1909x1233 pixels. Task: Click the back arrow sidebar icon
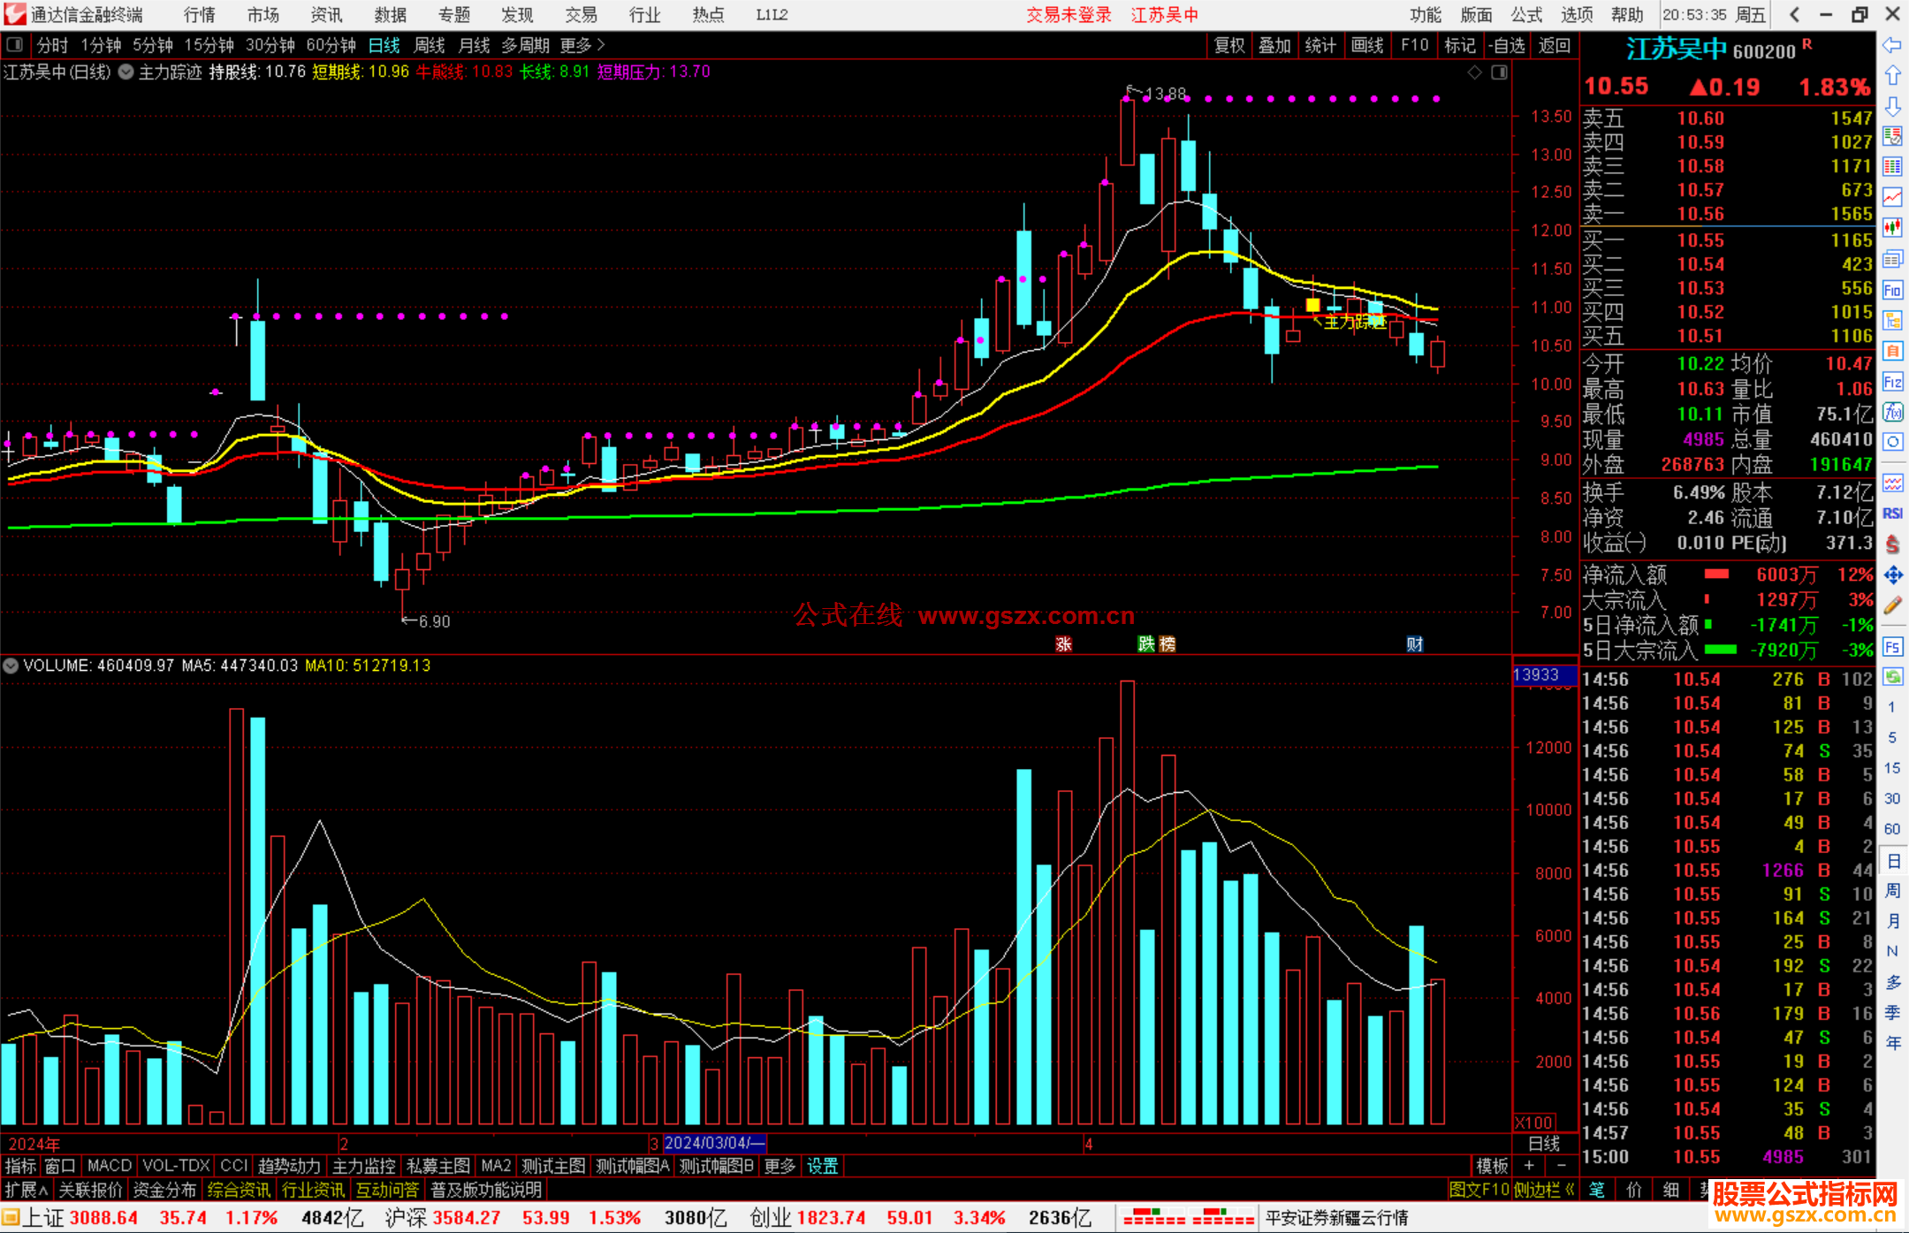pyautogui.click(x=1892, y=45)
